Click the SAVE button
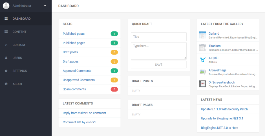The image size is (265, 136). [x=158, y=65]
